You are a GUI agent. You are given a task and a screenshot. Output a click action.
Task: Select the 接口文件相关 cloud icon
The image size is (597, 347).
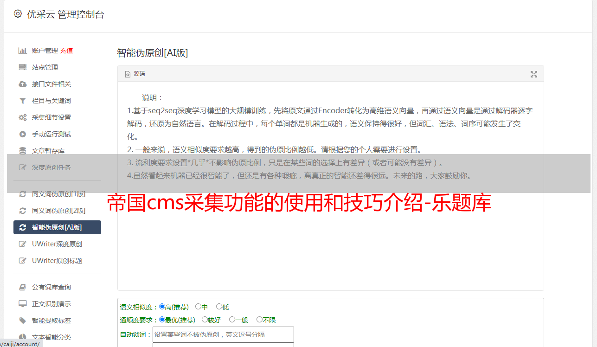pos(22,84)
